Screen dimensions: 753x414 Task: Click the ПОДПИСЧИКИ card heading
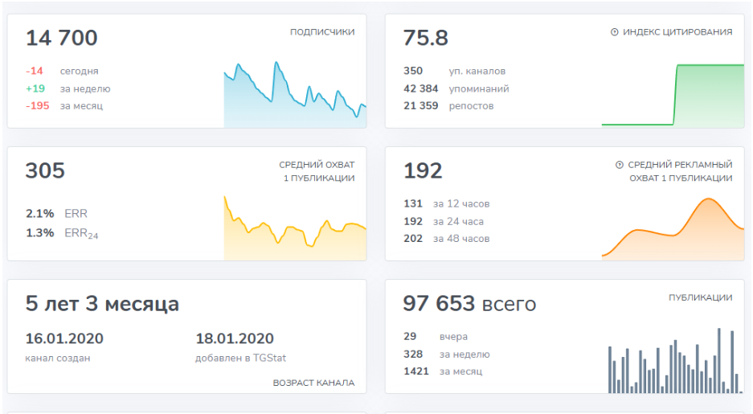[x=322, y=32]
